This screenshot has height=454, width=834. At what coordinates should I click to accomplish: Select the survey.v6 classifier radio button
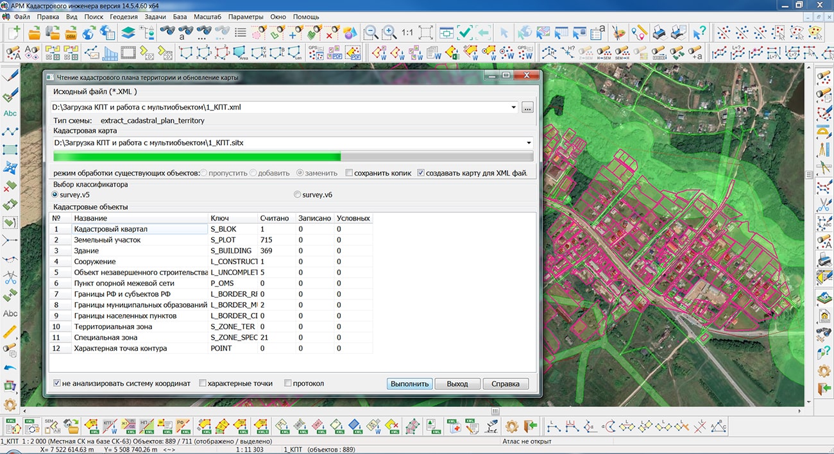(x=297, y=195)
